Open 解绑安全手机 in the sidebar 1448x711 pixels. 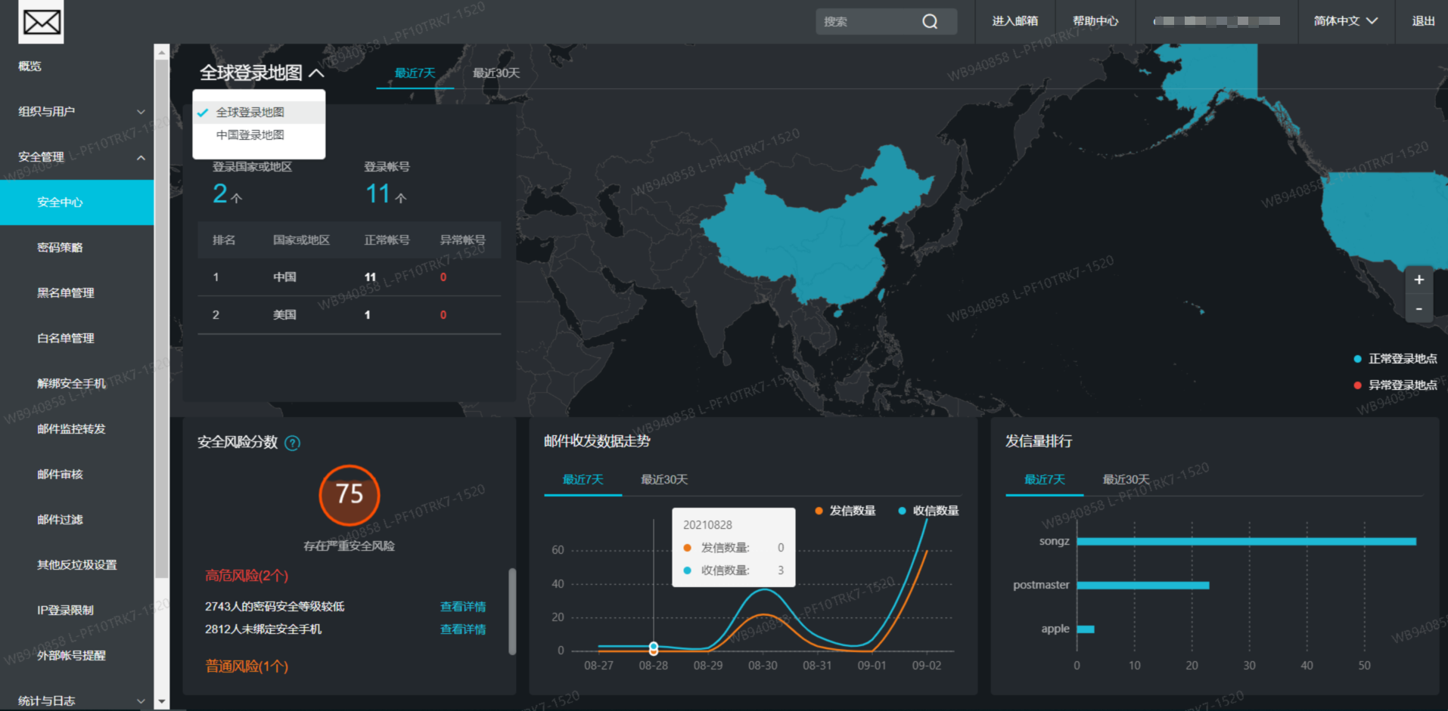[x=71, y=384]
